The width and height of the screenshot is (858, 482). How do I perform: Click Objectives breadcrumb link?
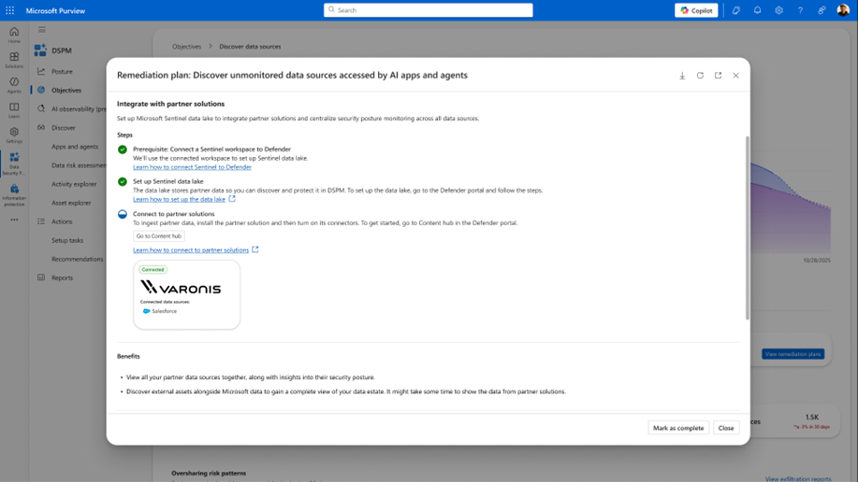[x=186, y=47]
